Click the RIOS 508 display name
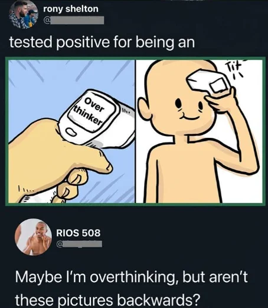268x308 pixels. point(79,233)
